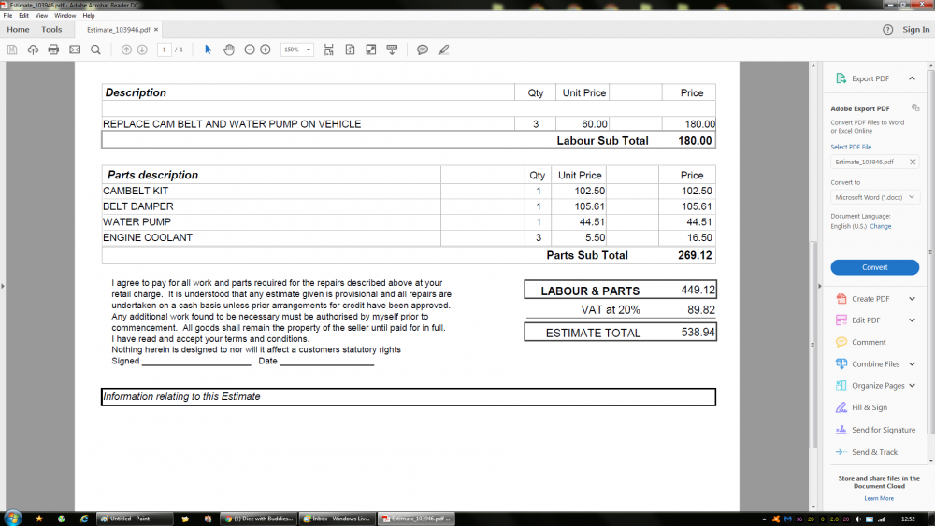
Task: Open the Combine Files tool
Action: [875, 364]
